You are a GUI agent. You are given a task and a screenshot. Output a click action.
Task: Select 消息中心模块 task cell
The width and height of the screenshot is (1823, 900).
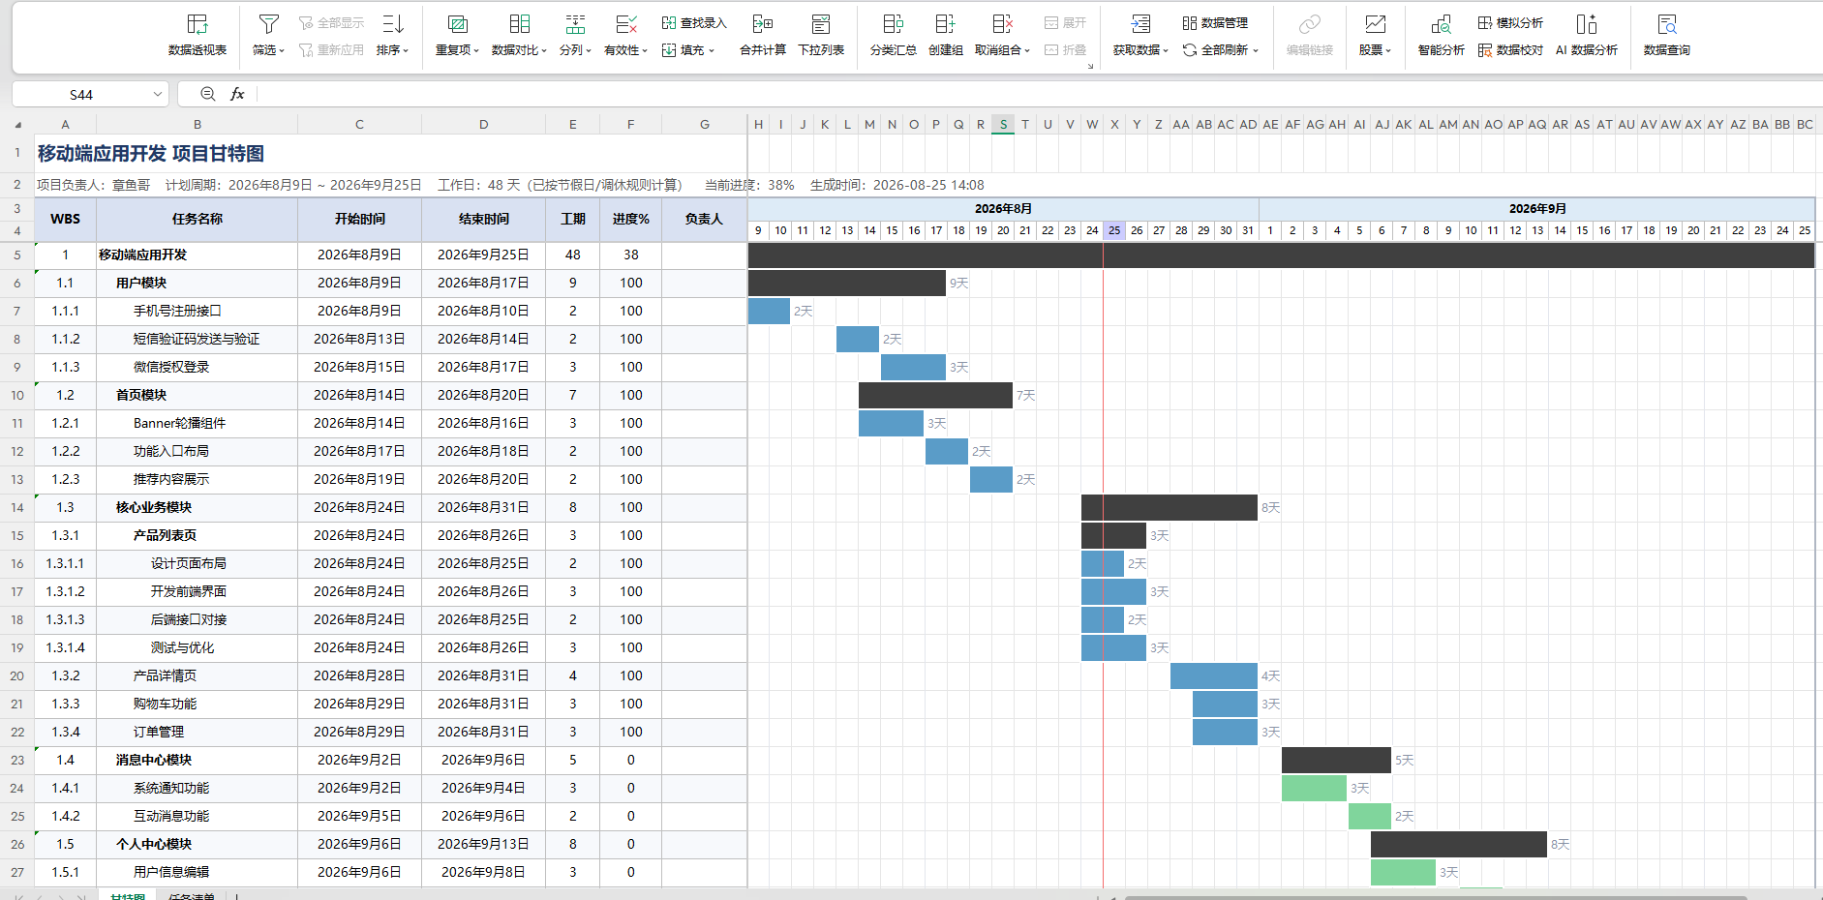pos(197,760)
